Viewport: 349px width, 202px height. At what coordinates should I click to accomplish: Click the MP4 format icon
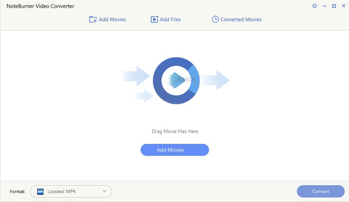pyautogui.click(x=40, y=191)
